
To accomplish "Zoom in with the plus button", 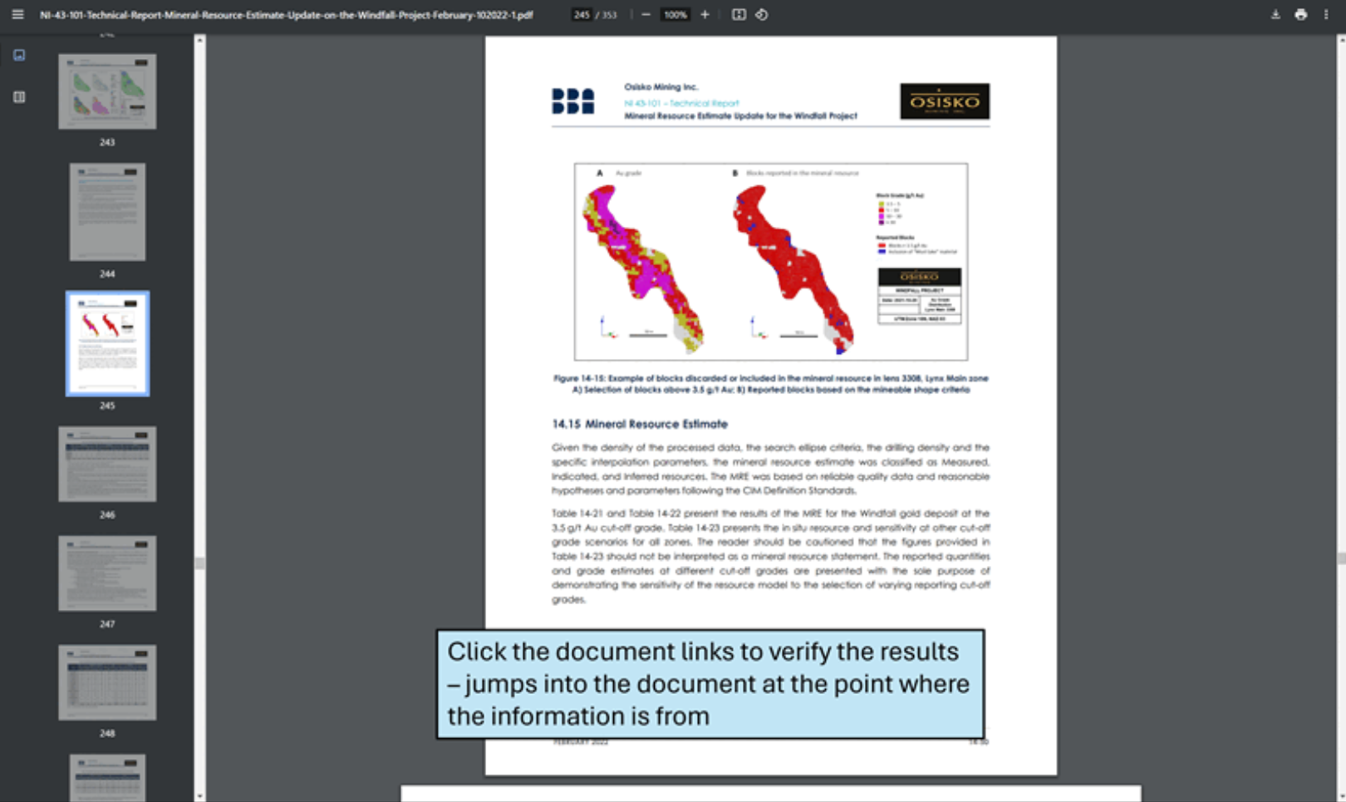I will point(705,14).
